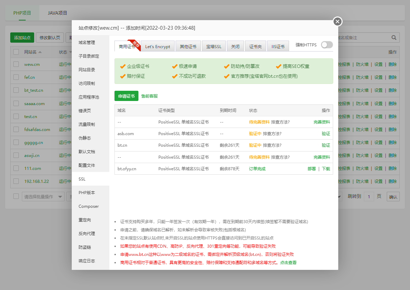Click the page jump number input field
Viewport: 410px width, 290px height.
[x=369, y=196]
